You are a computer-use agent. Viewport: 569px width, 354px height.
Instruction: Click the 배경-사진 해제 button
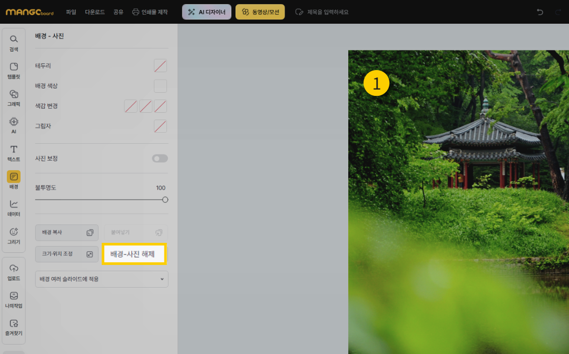coord(134,254)
